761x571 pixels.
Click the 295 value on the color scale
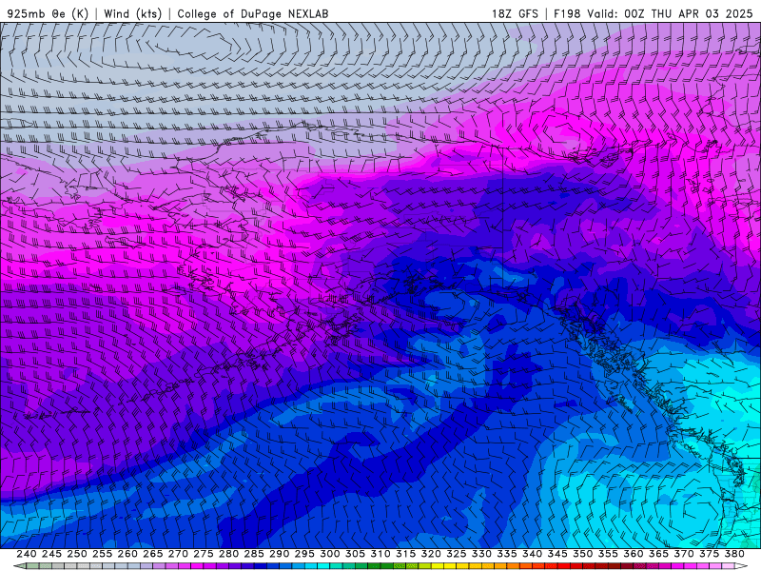(x=304, y=554)
